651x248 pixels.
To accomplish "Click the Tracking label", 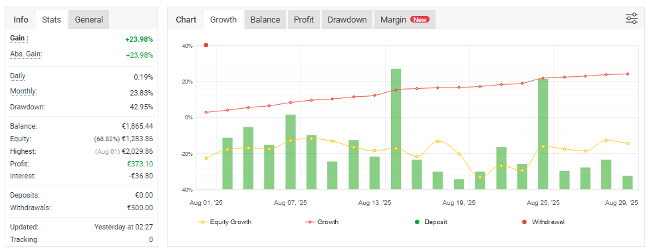I will (x=24, y=239).
